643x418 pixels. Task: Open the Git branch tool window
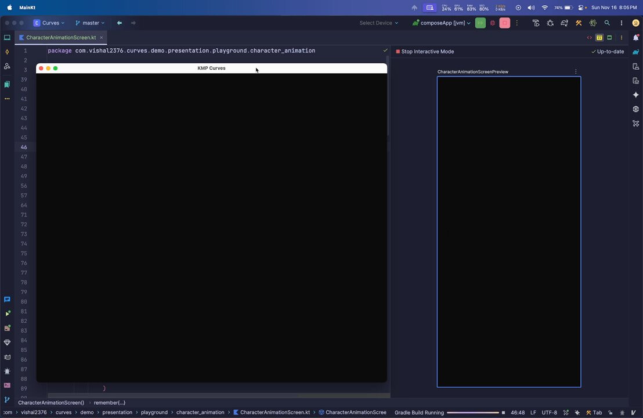[x=7, y=399]
